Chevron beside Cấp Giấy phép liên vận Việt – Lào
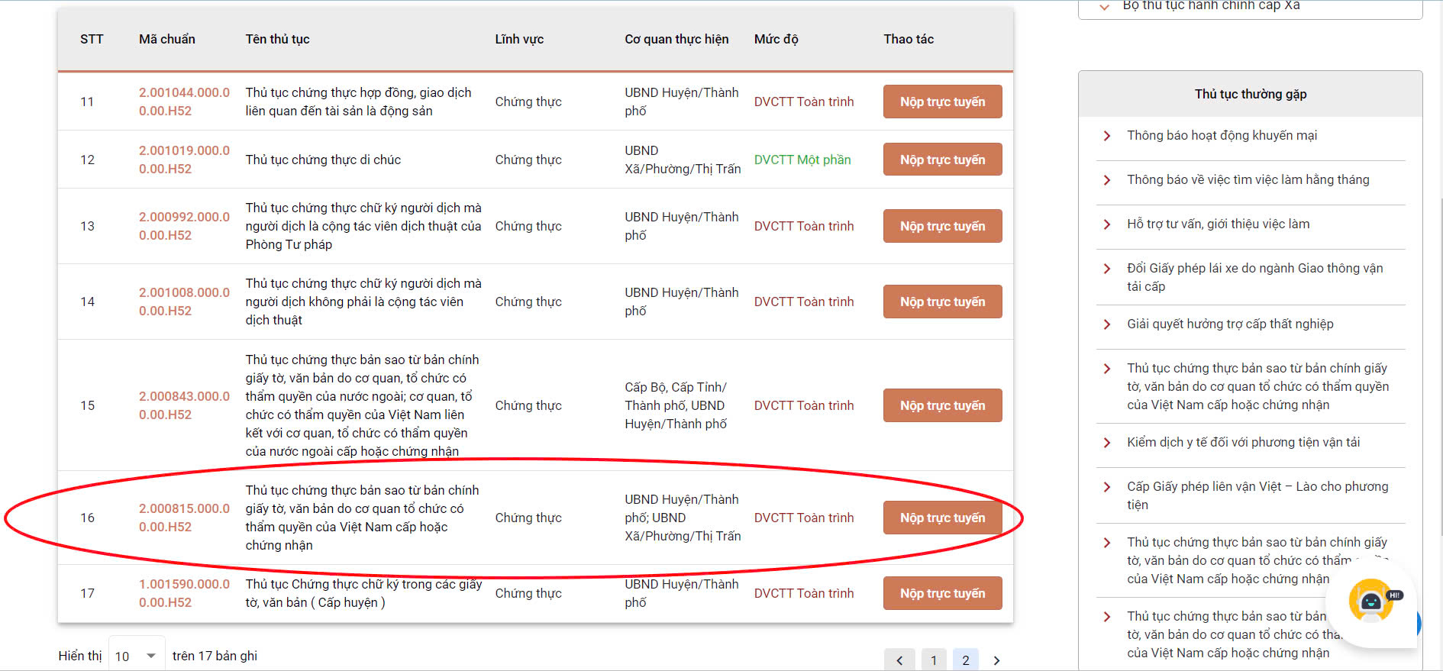The height and width of the screenshot is (671, 1443). [x=1107, y=487]
